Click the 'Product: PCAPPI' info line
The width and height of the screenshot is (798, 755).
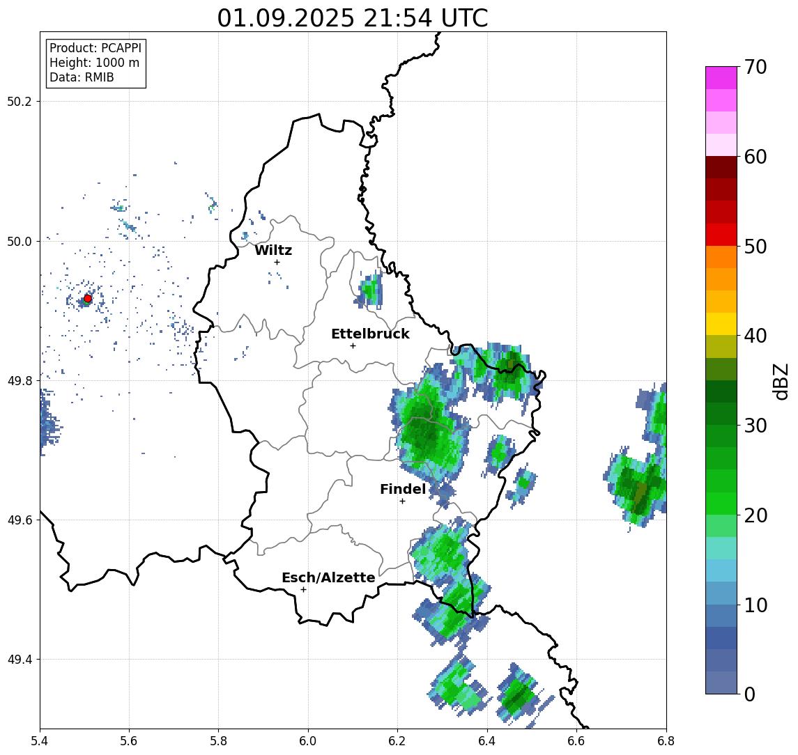click(95, 48)
